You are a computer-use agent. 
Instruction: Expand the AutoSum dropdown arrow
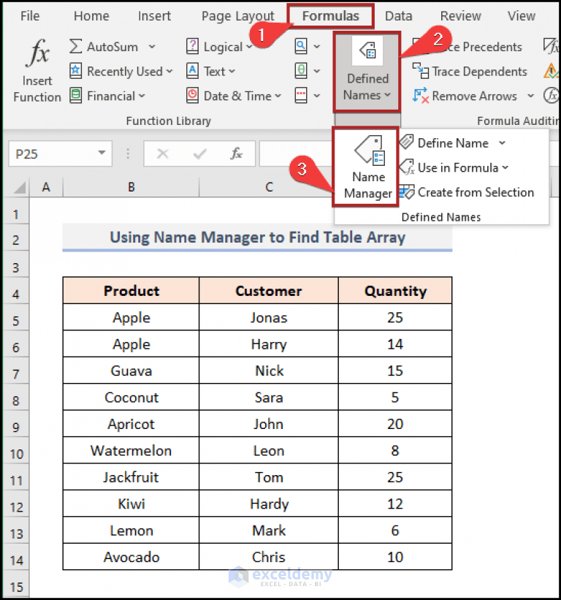point(151,46)
